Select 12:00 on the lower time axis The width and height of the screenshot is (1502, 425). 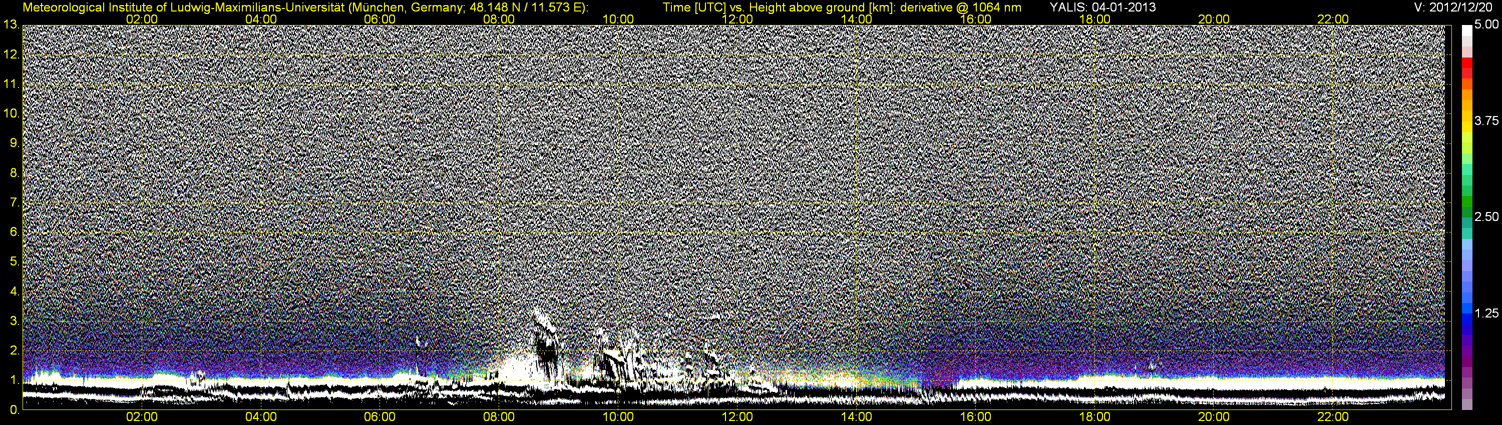[x=737, y=417]
